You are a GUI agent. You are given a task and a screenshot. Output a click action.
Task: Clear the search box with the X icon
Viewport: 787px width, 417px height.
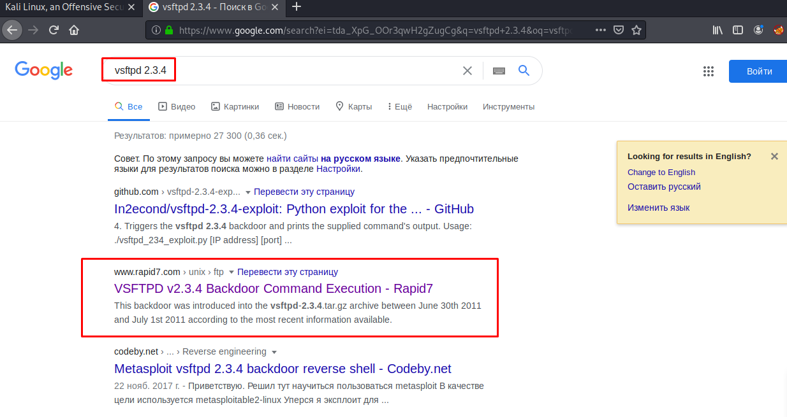[x=467, y=71]
